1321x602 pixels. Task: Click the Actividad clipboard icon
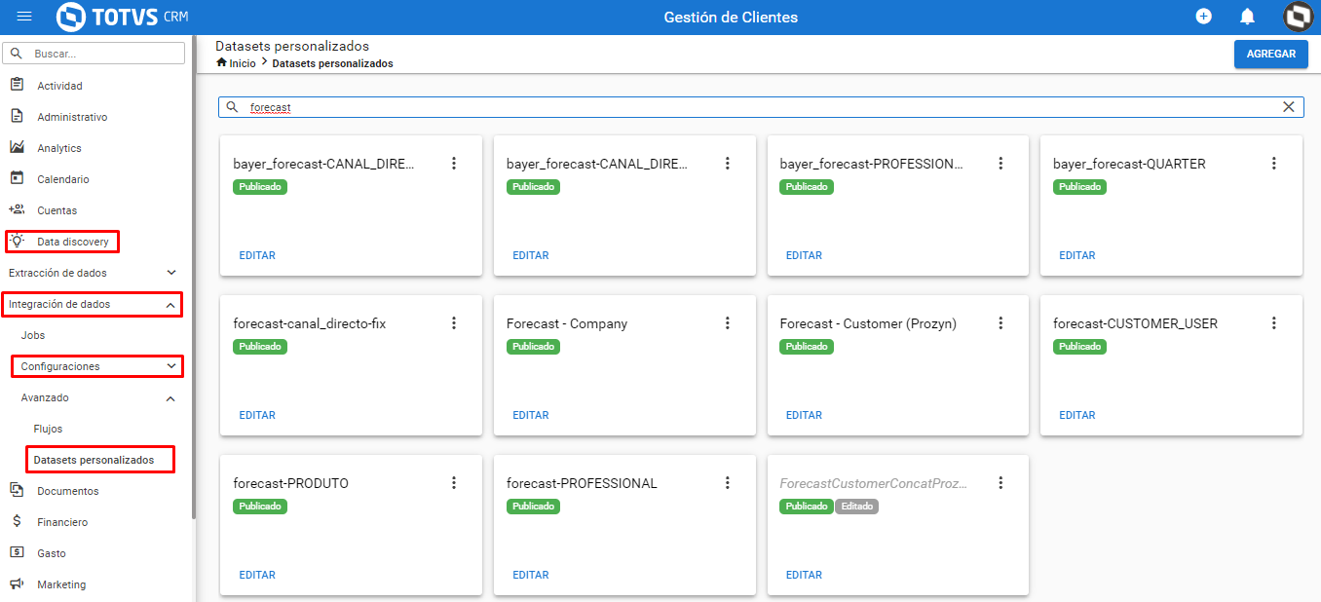point(17,85)
